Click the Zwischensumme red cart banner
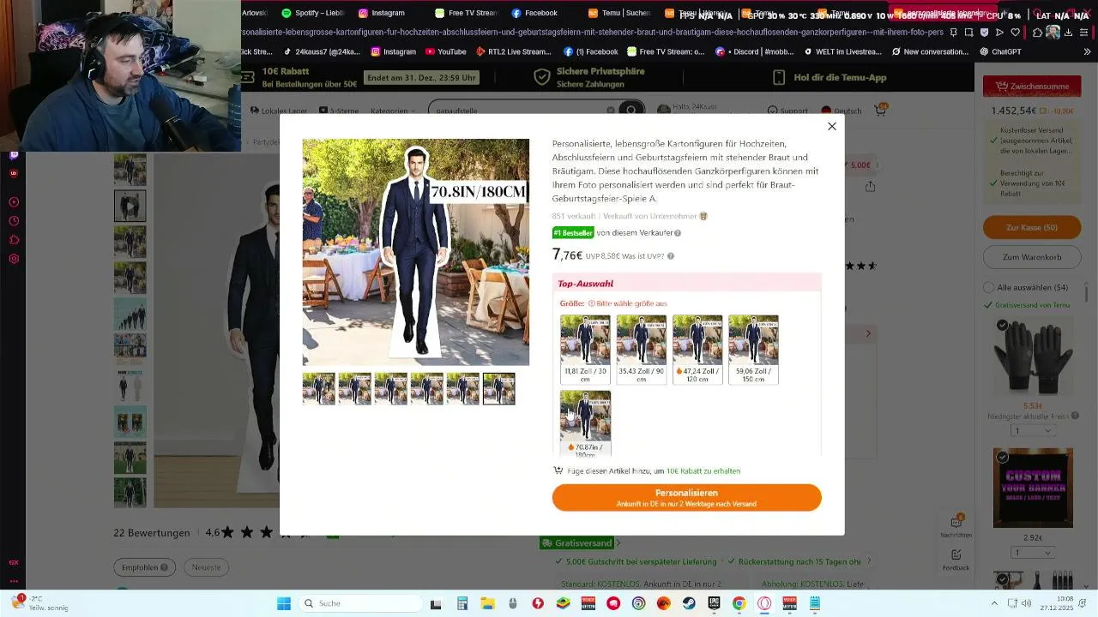1098x617 pixels. pos(1032,87)
